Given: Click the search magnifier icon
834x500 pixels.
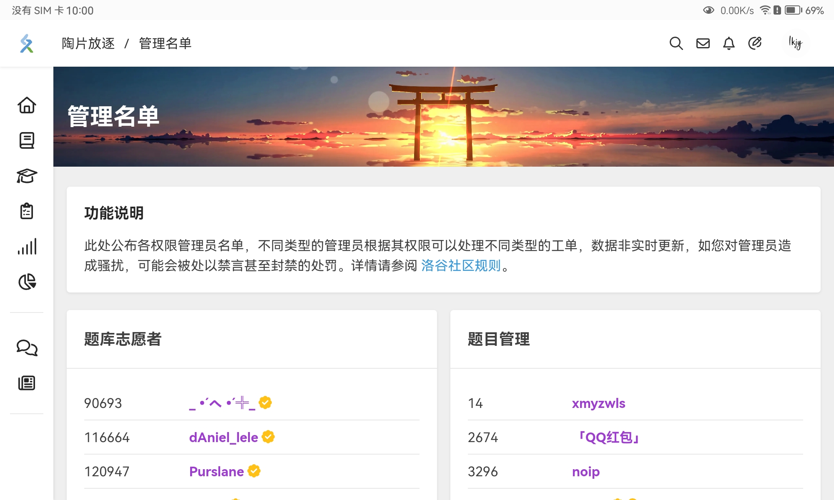Looking at the screenshot, I should pyautogui.click(x=676, y=43).
